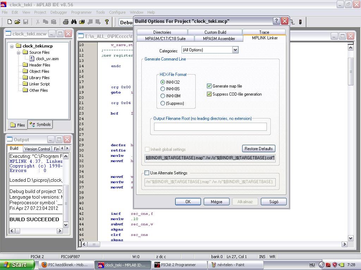
Task: Click the New File toolbar icon
Action: [x=10, y=22]
